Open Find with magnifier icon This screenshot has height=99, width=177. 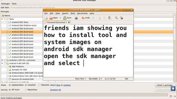[116, 18]
